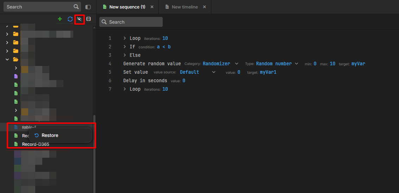399x193 pixels.
Task: Select the Record-D365 tree item
Action: (35, 144)
